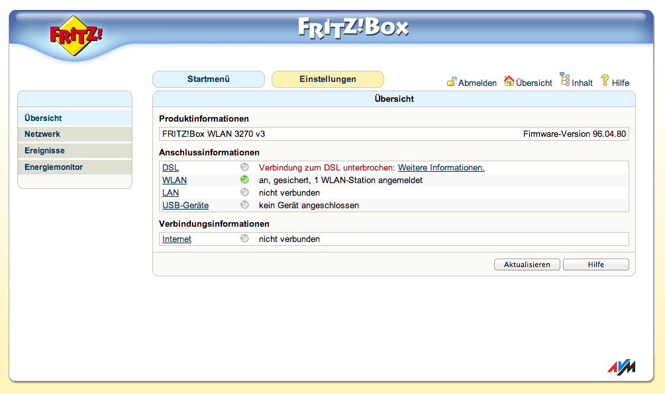Click the Übersicht panel title bar
This screenshot has height=394, width=665.
click(x=394, y=98)
